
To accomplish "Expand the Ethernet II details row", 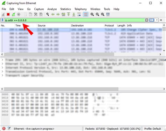I will pos(2,64).
